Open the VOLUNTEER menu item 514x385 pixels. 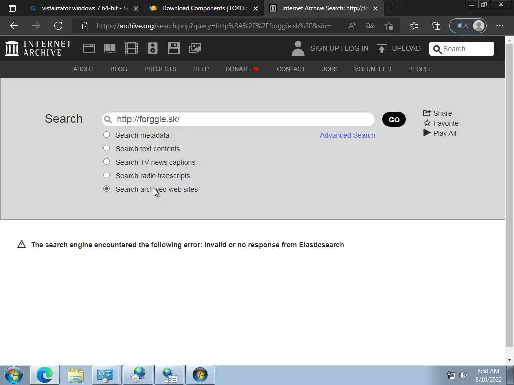tap(372, 69)
